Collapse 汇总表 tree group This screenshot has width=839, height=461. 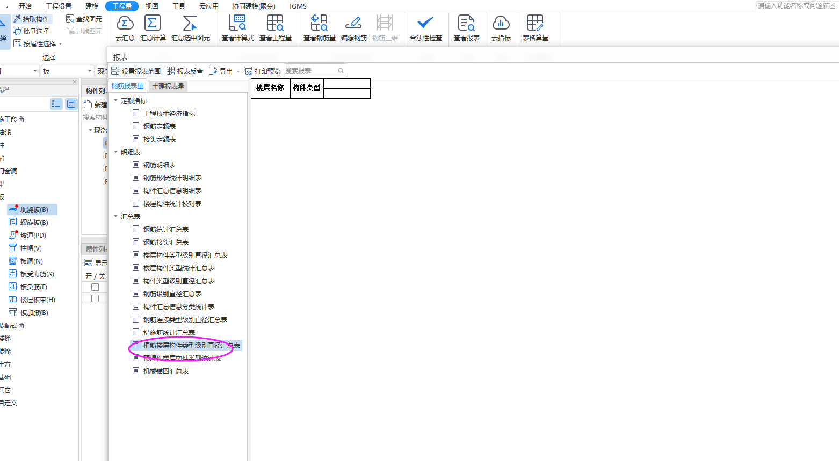115,216
